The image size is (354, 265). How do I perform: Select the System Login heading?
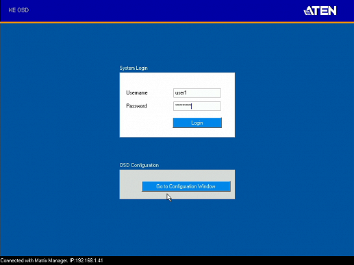[134, 68]
